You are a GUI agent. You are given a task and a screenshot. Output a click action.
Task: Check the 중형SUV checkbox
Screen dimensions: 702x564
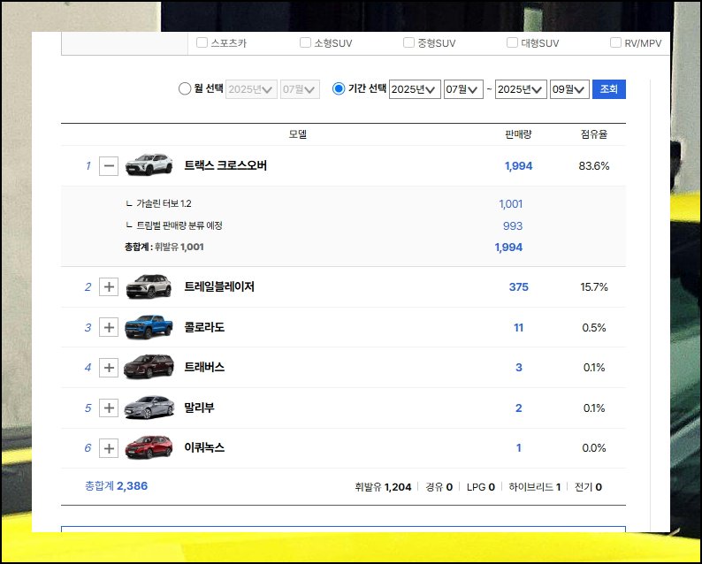(408, 42)
